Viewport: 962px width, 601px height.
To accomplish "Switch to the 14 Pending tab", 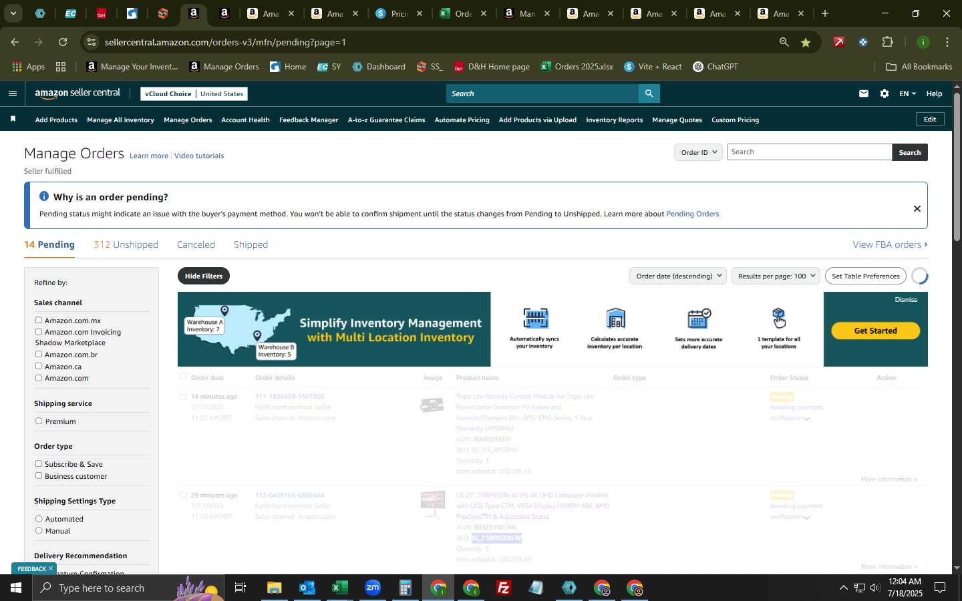I will point(49,244).
